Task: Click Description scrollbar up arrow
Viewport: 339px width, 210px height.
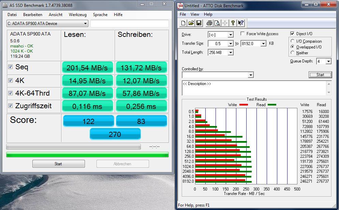Action: point(329,84)
